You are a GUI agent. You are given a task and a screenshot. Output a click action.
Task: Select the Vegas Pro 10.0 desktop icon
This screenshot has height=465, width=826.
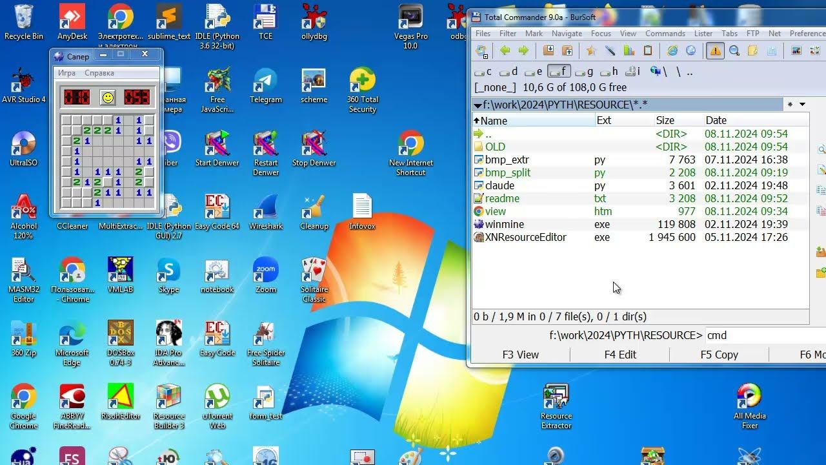click(410, 27)
